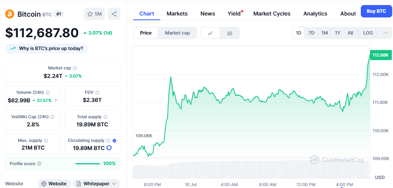Open 'Why is BTC's price up today?'

tap(47, 48)
